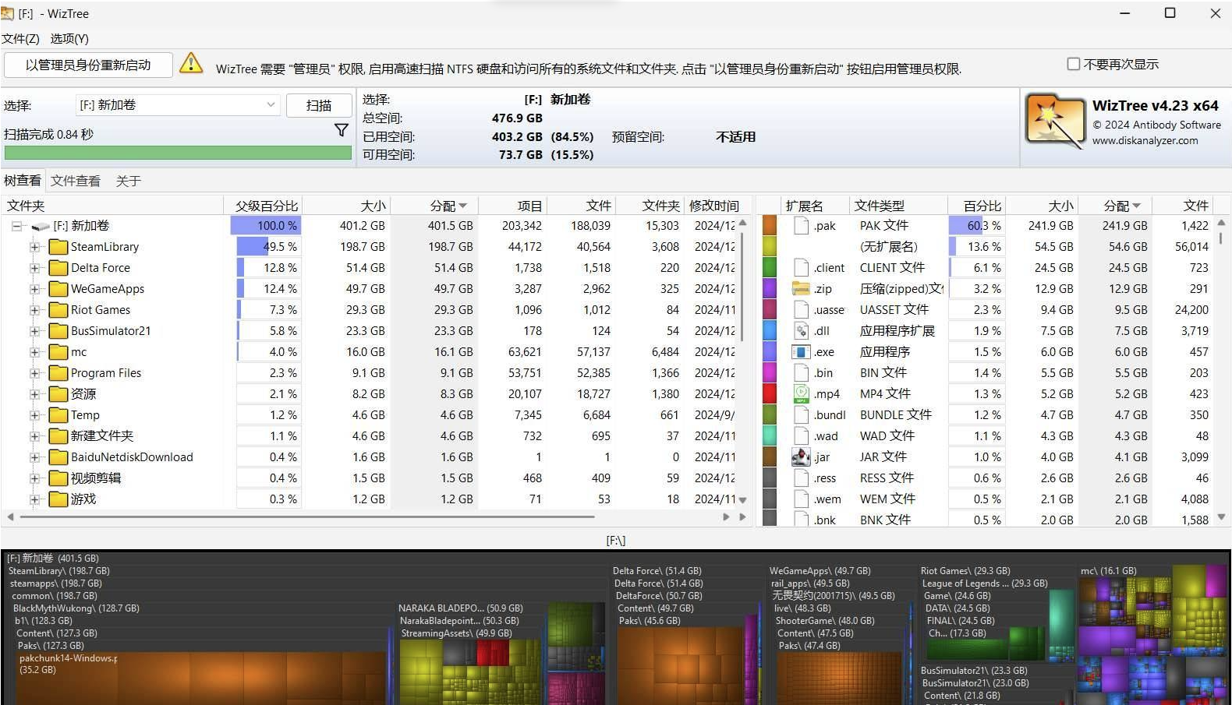Click the .mp4 file type icon
Screen dimensions: 1232x705
pos(801,394)
